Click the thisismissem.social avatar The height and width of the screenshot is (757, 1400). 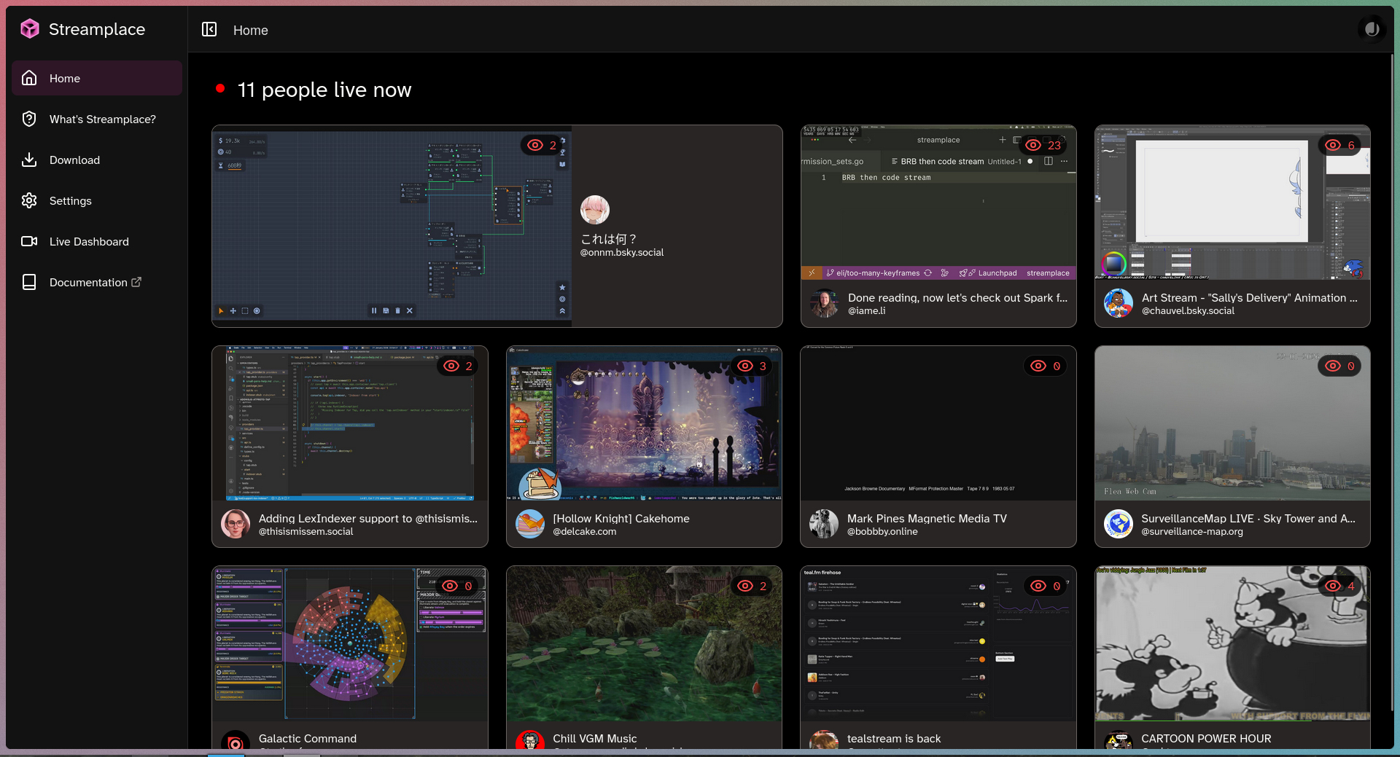pyautogui.click(x=236, y=524)
